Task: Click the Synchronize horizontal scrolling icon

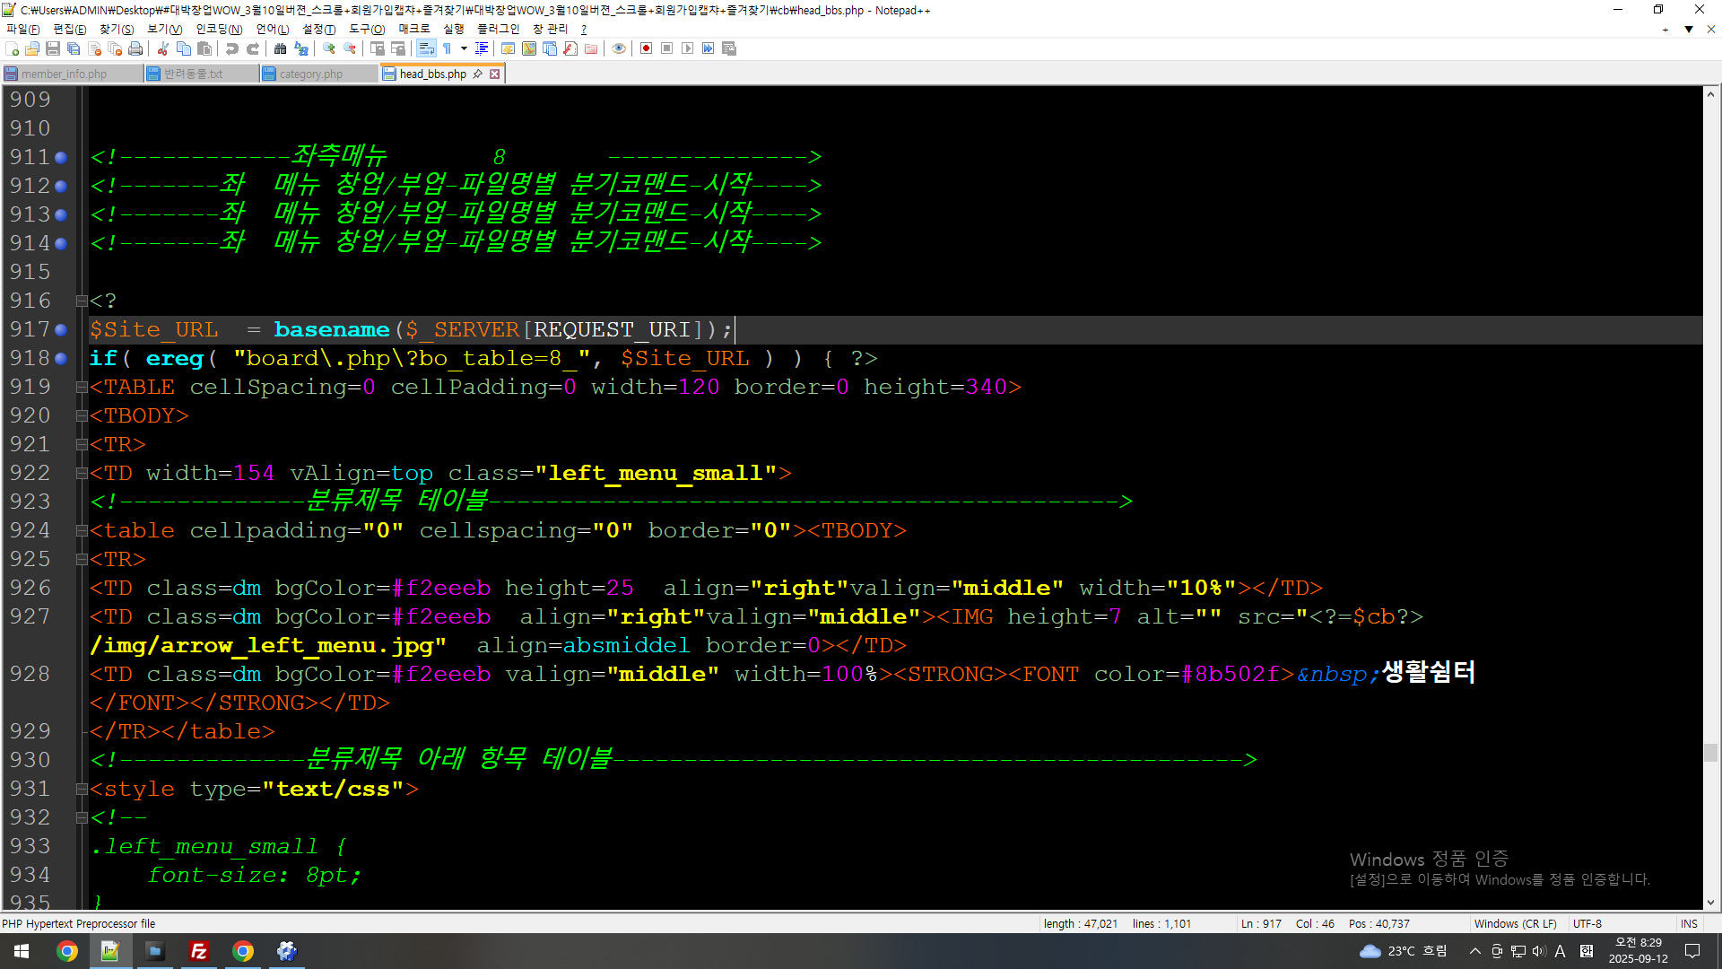Action: (x=398, y=48)
